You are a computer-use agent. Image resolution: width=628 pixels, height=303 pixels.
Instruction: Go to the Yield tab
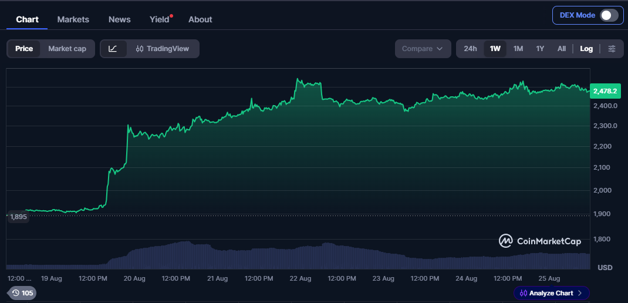pos(160,19)
